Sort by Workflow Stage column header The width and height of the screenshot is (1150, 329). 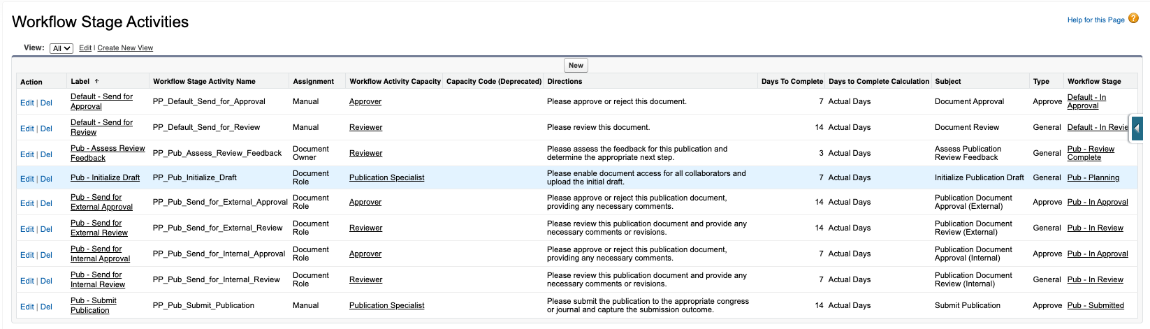click(1094, 81)
